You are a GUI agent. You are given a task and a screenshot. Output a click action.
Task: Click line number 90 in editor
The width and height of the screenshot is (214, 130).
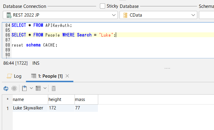[x=8, y=55]
